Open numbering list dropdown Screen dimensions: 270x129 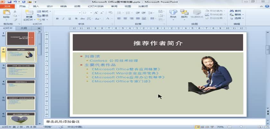click(129, 13)
